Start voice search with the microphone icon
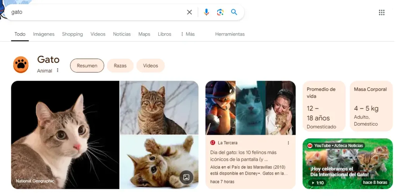This screenshot has width=397, height=196. [206, 12]
